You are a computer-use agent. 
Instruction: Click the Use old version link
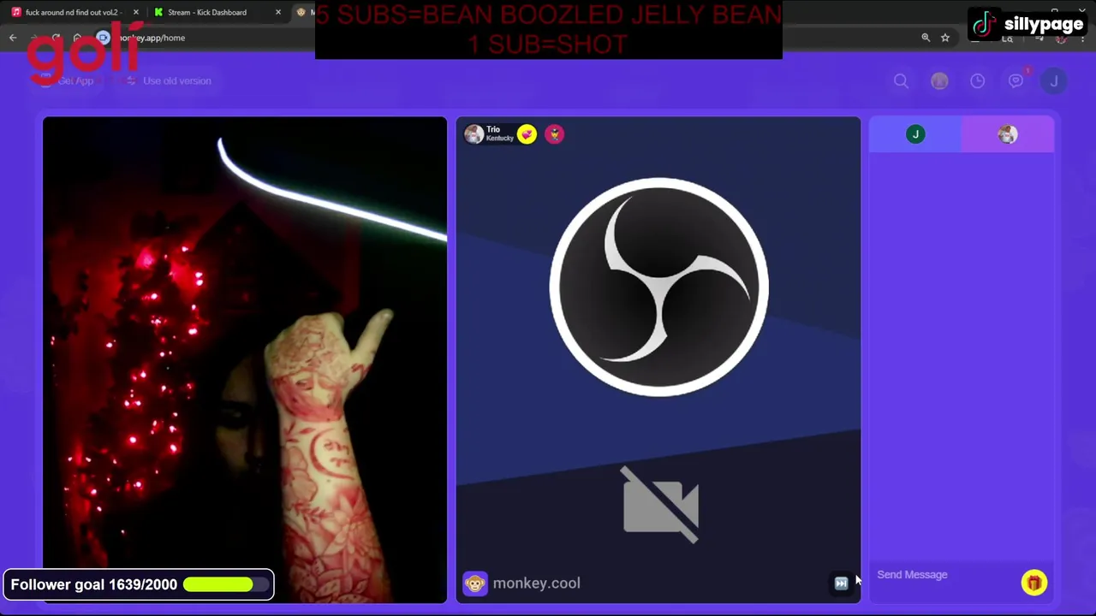coord(169,80)
